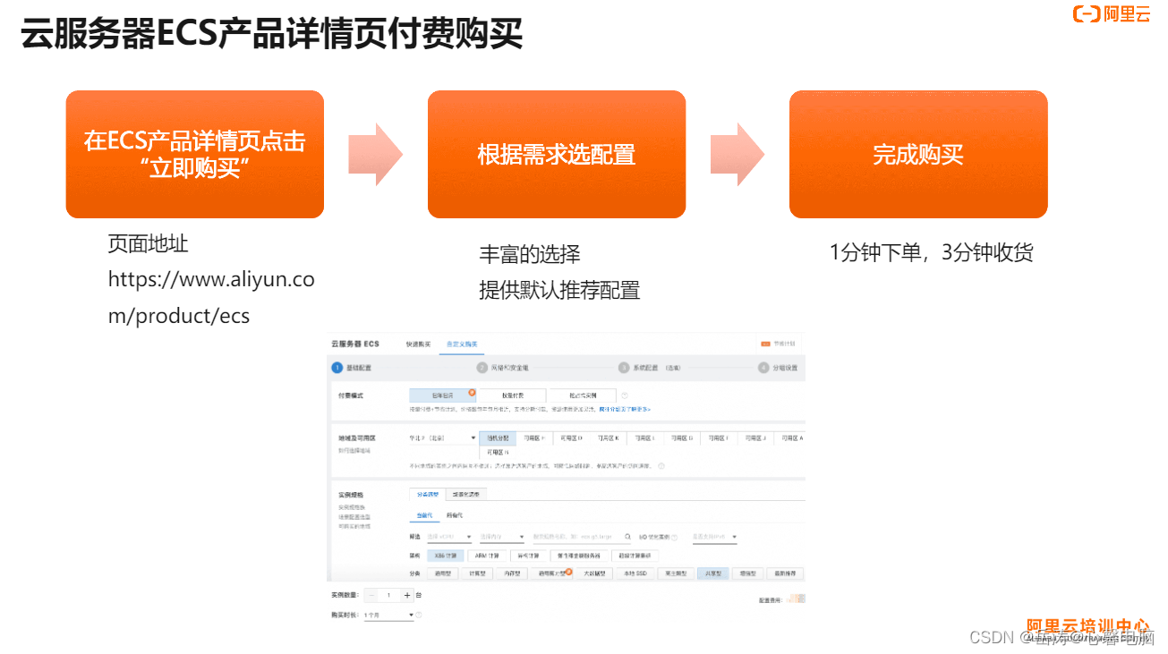1168x654 pixels.
Task: Filter by 高主频型 category
Action: coord(675,573)
